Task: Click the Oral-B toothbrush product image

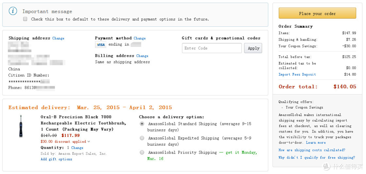Action: 21,126
